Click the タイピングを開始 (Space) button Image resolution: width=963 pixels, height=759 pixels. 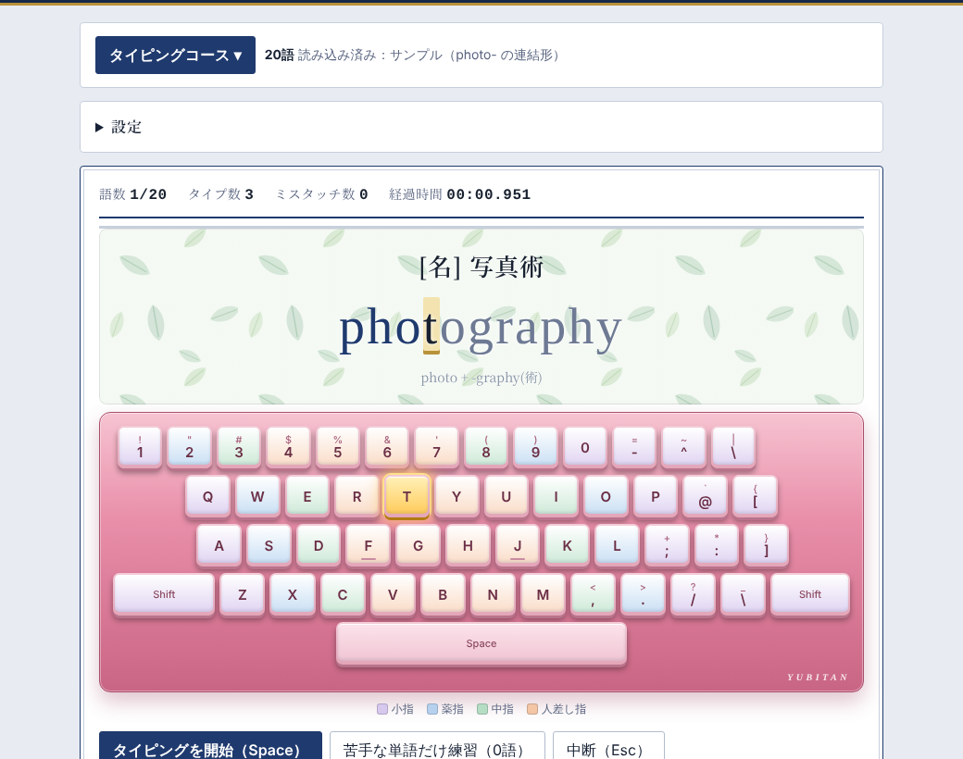(210, 747)
